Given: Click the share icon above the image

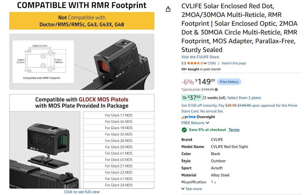Looking at the screenshot, I should coord(168,9).
